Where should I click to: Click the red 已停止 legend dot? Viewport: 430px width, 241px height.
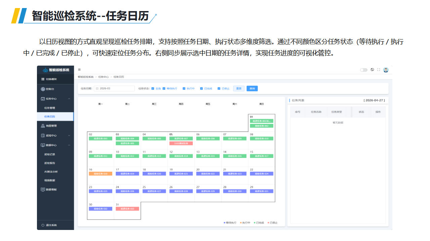pos(268,223)
